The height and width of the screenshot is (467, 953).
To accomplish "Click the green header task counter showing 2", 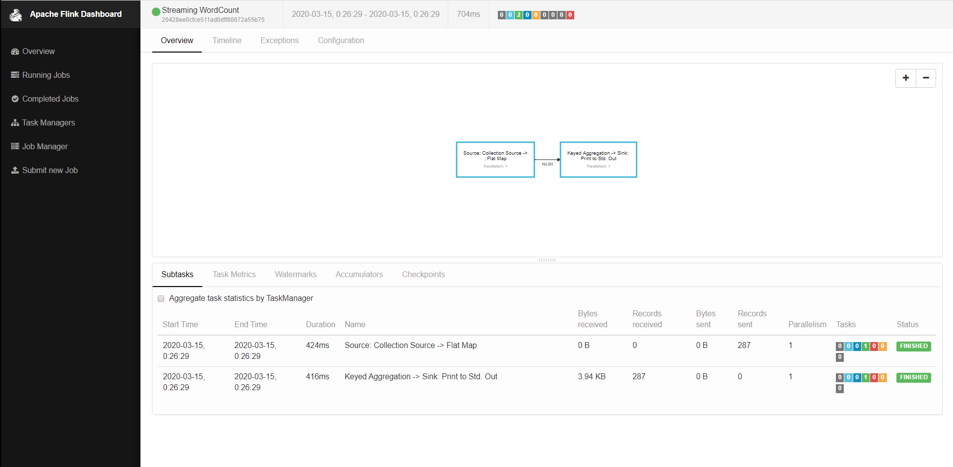I will click(519, 15).
